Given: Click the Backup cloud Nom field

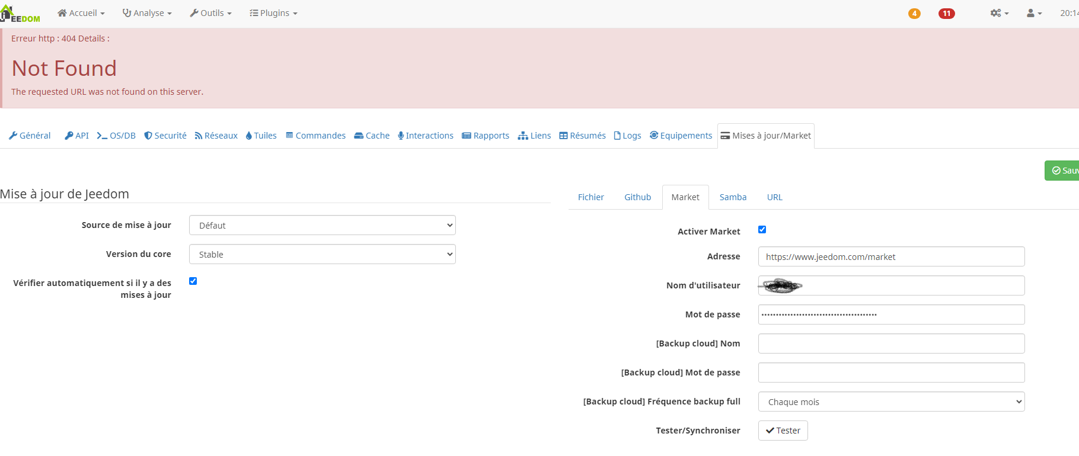Looking at the screenshot, I should pyautogui.click(x=892, y=343).
